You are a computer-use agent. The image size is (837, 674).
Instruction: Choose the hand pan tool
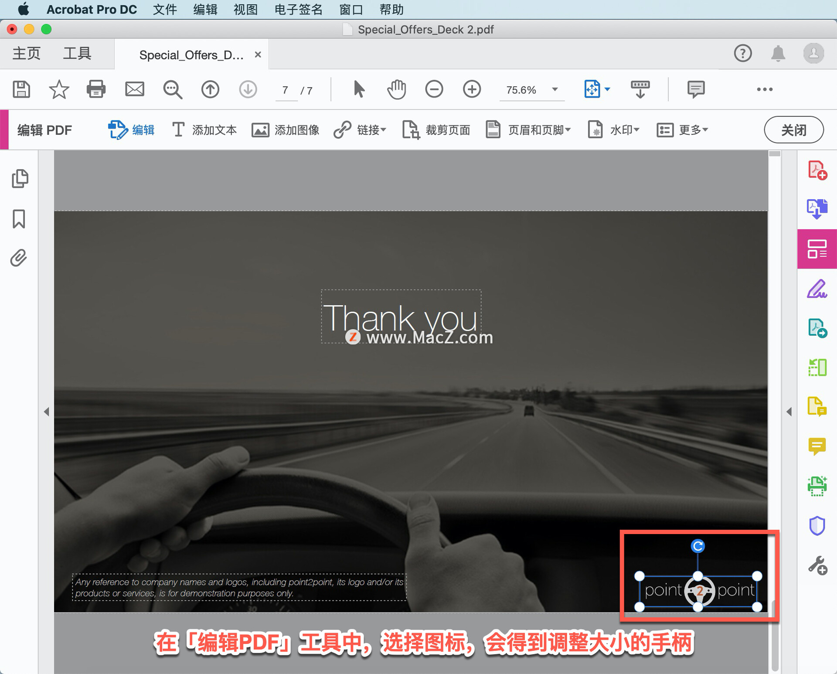(396, 89)
